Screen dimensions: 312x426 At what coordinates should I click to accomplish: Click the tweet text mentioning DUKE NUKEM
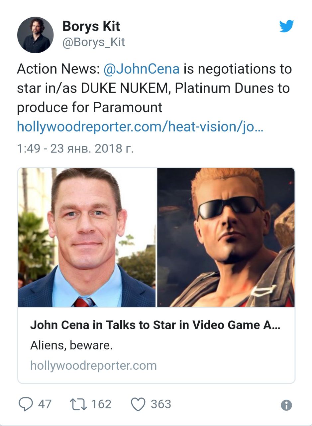tap(154, 88)
